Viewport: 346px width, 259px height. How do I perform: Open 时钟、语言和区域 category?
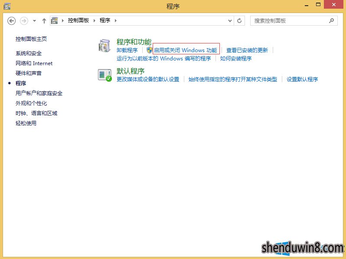click(x=36, y=113)
